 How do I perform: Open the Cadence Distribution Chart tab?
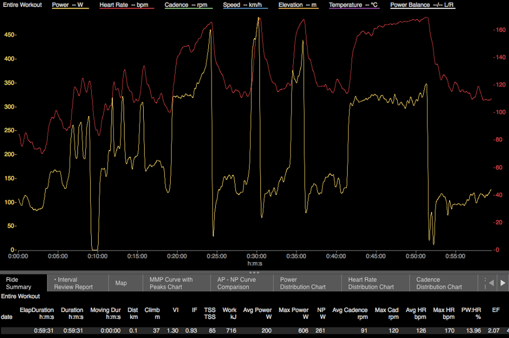(439, 283)
